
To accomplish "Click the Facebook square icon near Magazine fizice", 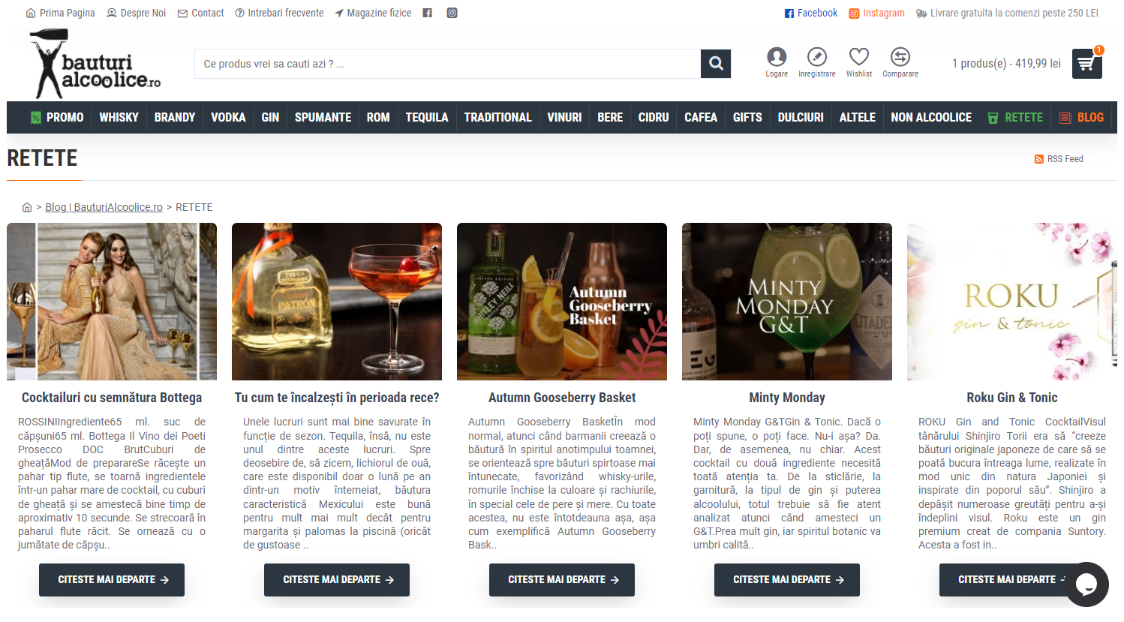I will click(427, 13).
